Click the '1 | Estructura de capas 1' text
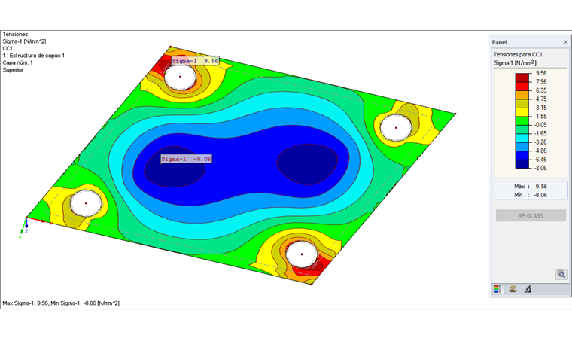Image resolution: width=572 pixels, height=341 pixels. [x=34, y=56]
